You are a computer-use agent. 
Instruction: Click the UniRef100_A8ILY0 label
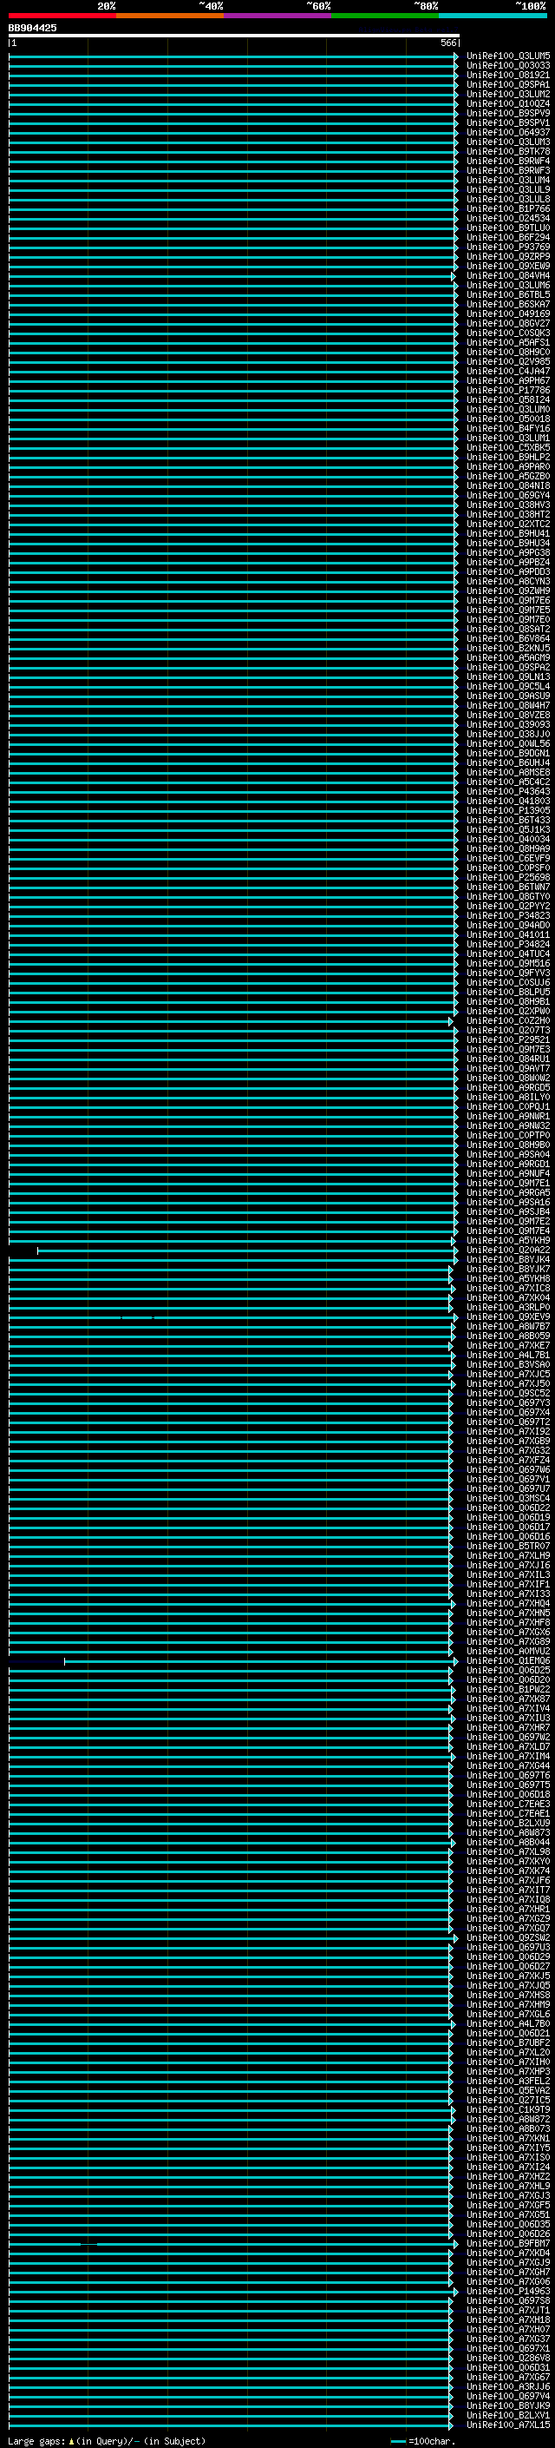507,1097
